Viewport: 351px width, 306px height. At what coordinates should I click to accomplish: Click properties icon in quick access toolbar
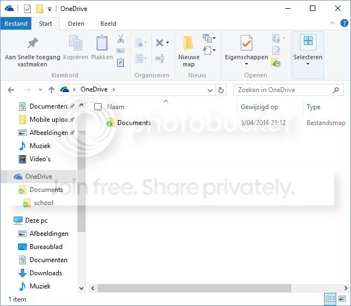pos(27,9)
